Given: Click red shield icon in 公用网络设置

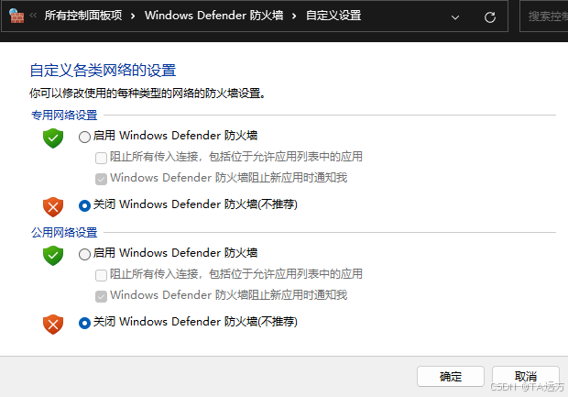Looking at the screenshot, I should coord(53,325).
